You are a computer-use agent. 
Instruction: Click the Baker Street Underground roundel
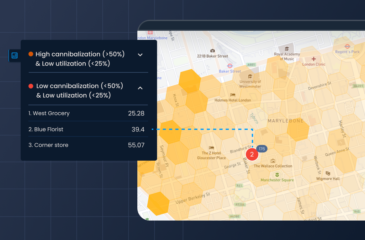point(230,66)
